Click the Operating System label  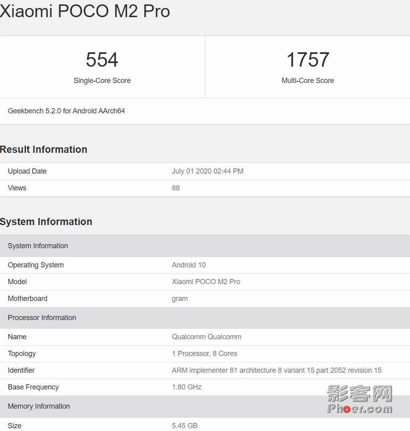pyautogui.click(x=36, y=265)
